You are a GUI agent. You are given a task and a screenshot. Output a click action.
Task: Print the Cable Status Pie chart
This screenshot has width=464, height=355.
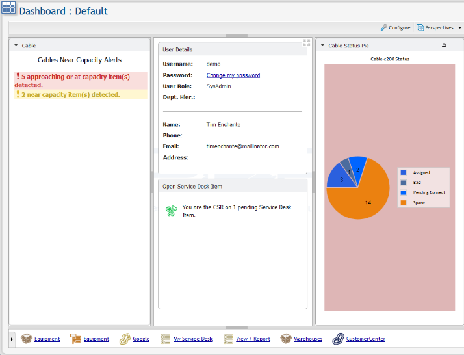pos(444,46)
